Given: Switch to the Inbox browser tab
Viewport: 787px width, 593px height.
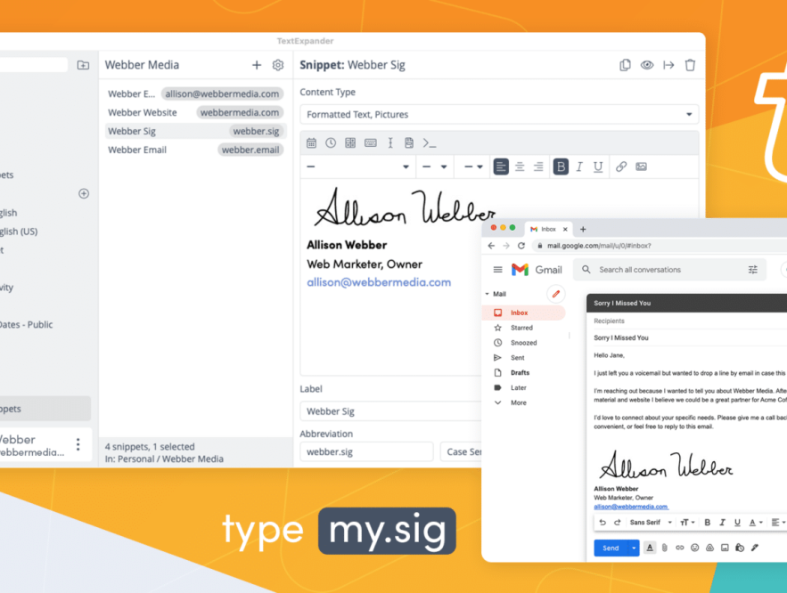Looking at the screenshot, I should 549,229.
